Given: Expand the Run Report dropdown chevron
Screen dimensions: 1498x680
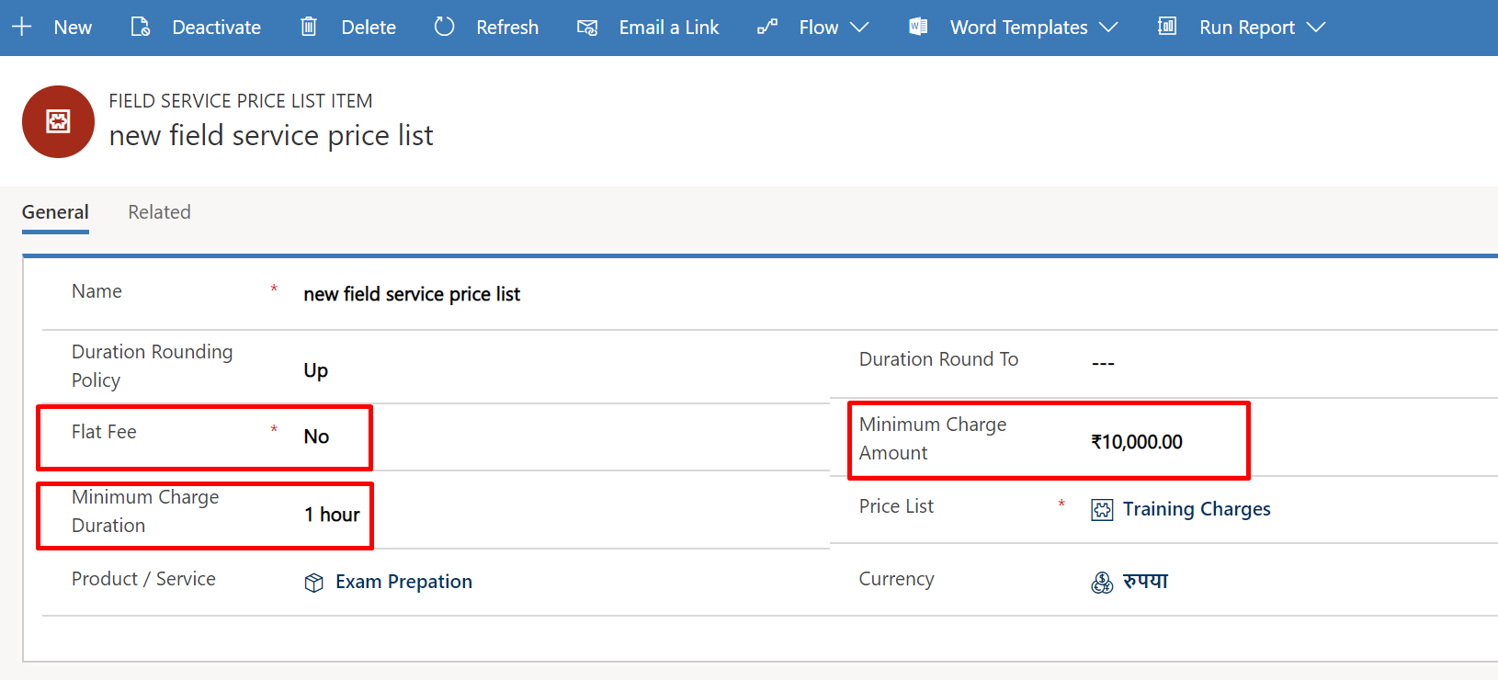Looking at the screenshot, I should [1316, 28].
